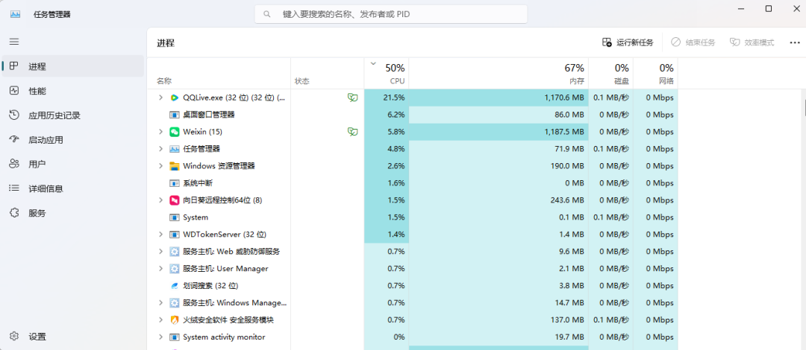806x350 pixels.
Task: Go to the 启动应用 startup apps page
Action: (46, 140)
